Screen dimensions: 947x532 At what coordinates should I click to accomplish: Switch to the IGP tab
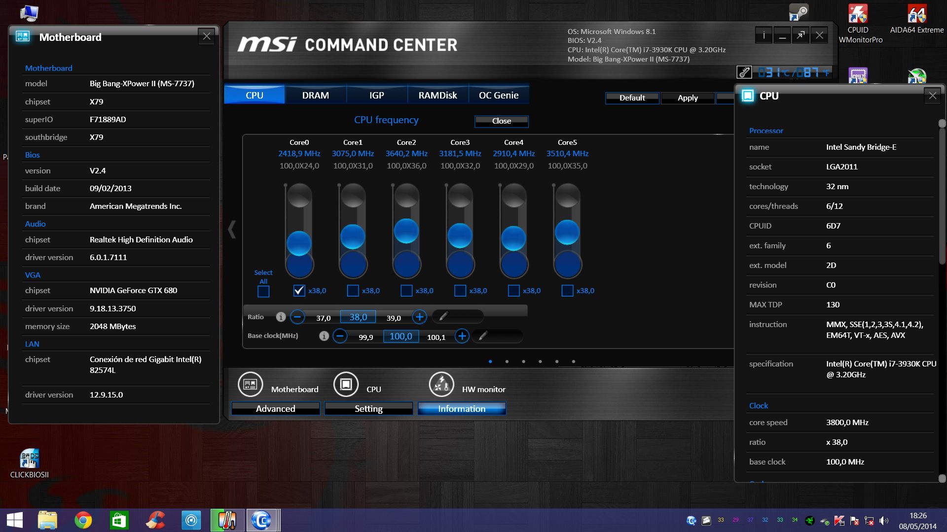tap(377, 95)
